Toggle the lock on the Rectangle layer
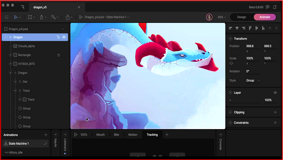 click(59, 55)
